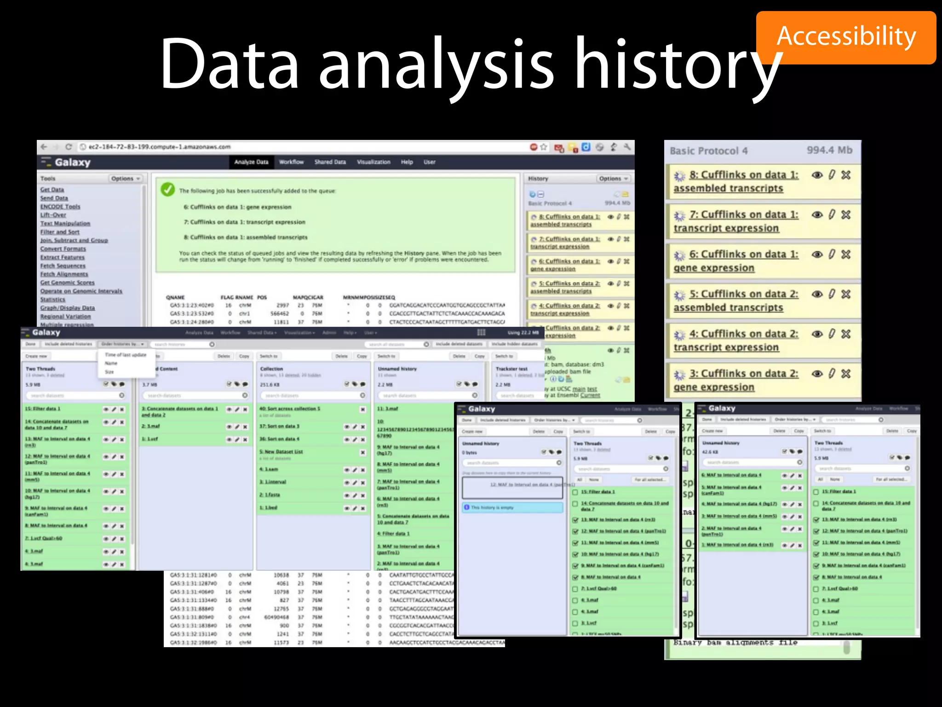Click scrollbar of the Tools panel in browser Galaxy
Image resolution: width=942 pixels, height=707 pixels.
click(x=144, y=255)
